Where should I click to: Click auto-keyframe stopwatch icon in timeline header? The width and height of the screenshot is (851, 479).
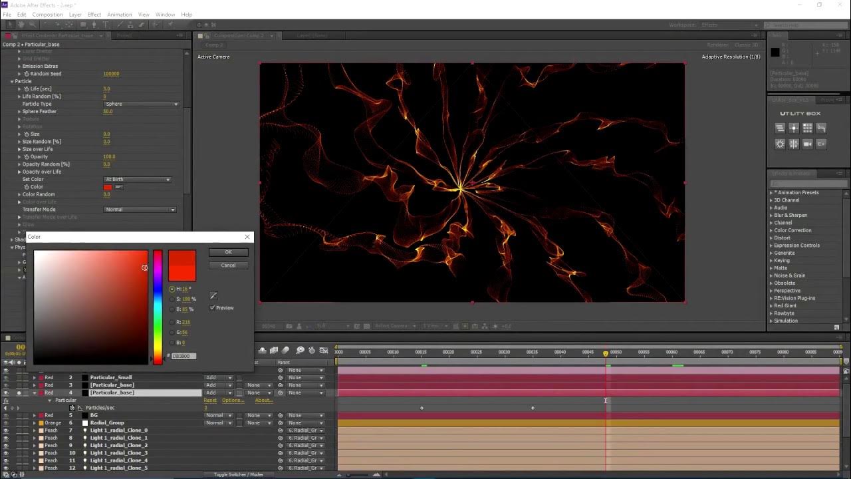click(x=312, y=350)
